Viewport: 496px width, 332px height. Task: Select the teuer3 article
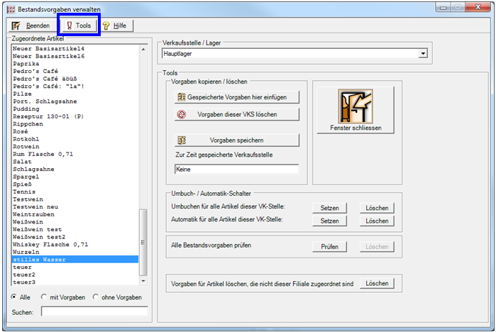pyautogui.click(x=75, y=282)
